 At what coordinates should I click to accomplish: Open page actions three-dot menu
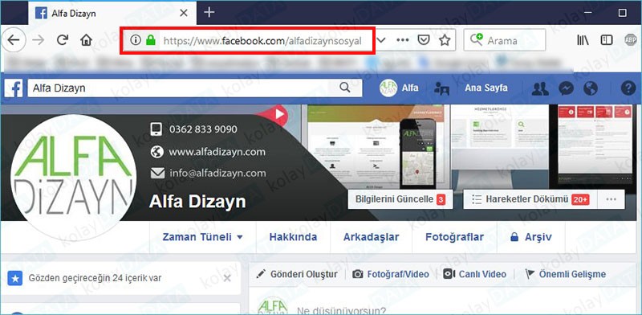point(403,40)
